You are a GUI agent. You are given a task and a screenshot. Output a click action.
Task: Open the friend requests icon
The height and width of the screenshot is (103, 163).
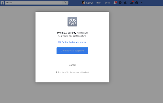tap(115, 3)
